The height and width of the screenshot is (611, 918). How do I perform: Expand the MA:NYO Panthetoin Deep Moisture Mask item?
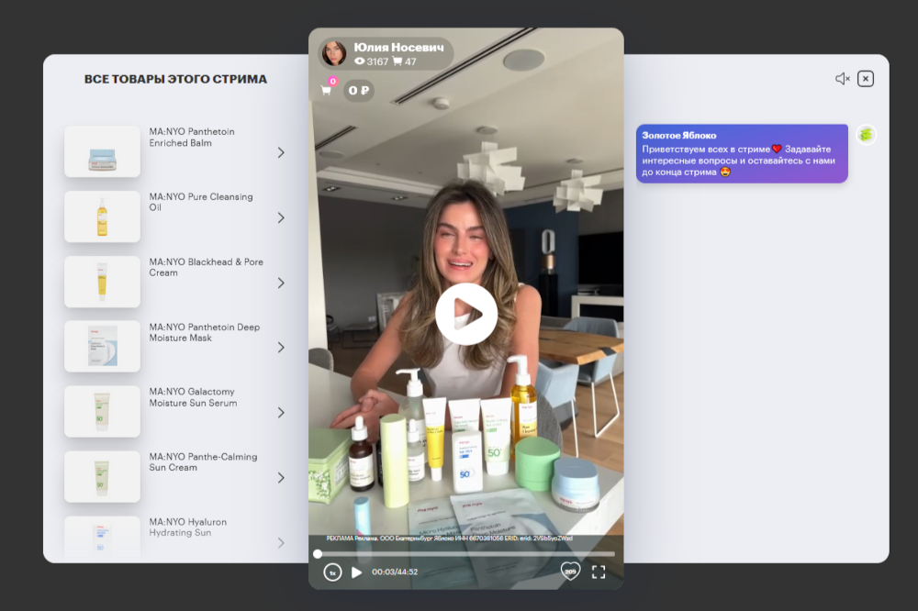(x=281, y=348)
